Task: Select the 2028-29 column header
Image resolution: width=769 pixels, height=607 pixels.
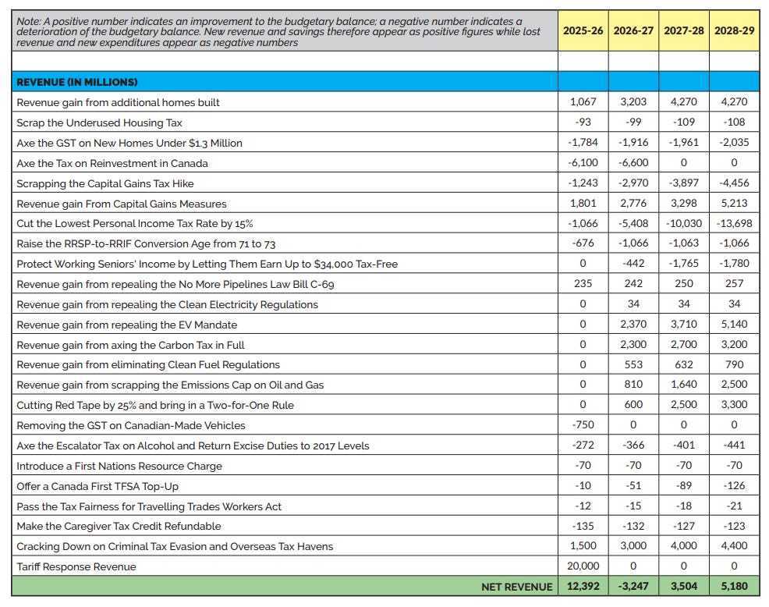Action: (x=734, y=30)
